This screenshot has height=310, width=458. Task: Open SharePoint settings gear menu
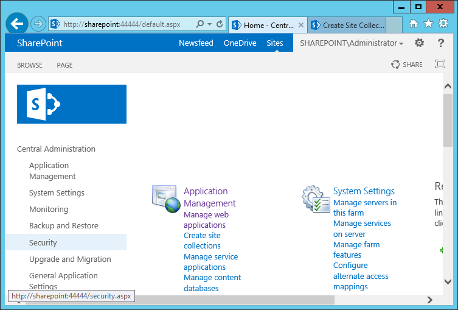point(419,43)
